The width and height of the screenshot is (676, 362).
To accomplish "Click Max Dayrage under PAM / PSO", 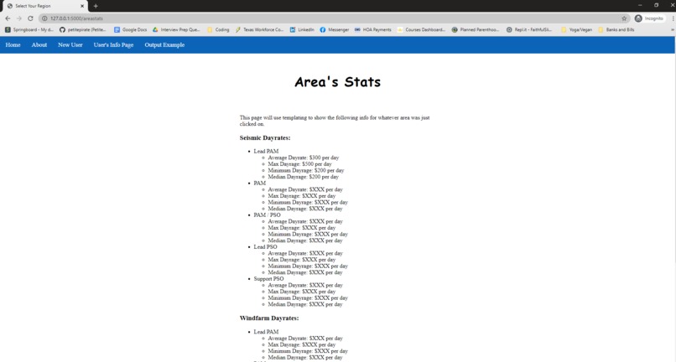I will pyautogui.click(x=301, y=228).
